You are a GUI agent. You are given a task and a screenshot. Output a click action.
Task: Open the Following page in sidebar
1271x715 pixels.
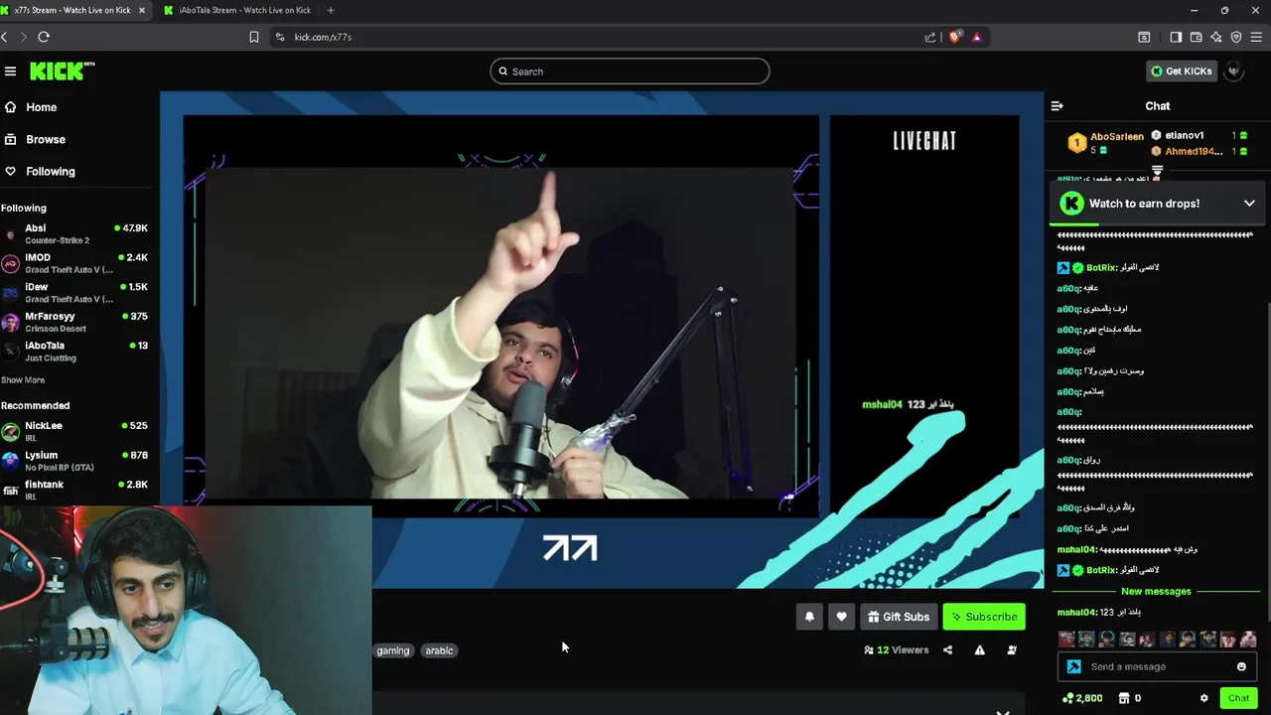click(x=50, y=171)
